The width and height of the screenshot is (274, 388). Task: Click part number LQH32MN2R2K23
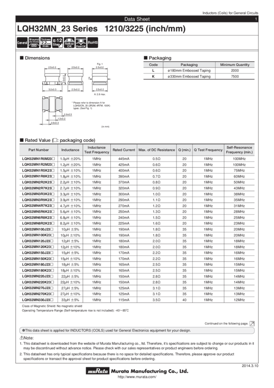point(38,182)
